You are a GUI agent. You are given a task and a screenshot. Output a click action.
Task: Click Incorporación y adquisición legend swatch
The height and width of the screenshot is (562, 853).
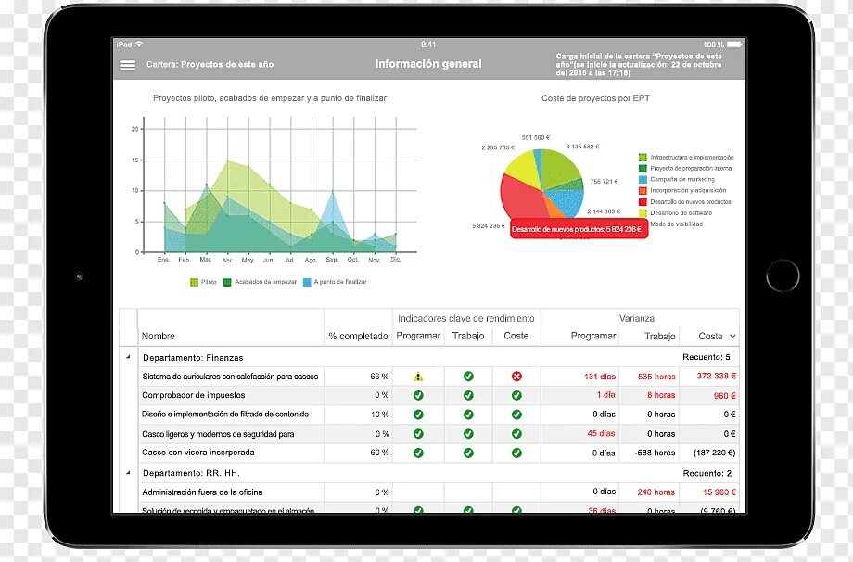[643, 191]
